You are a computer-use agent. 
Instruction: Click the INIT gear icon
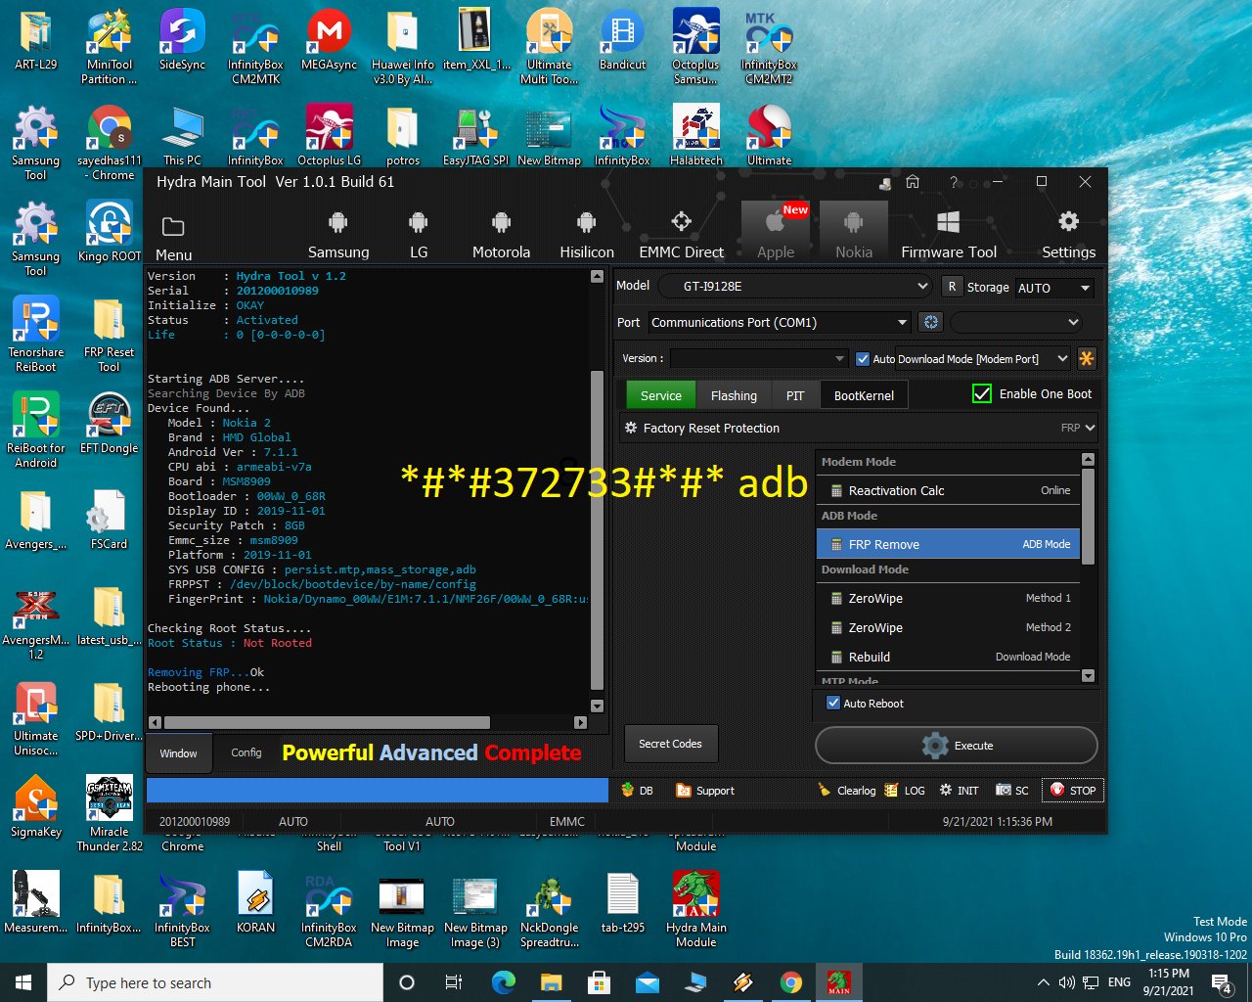tap(945, 790)
